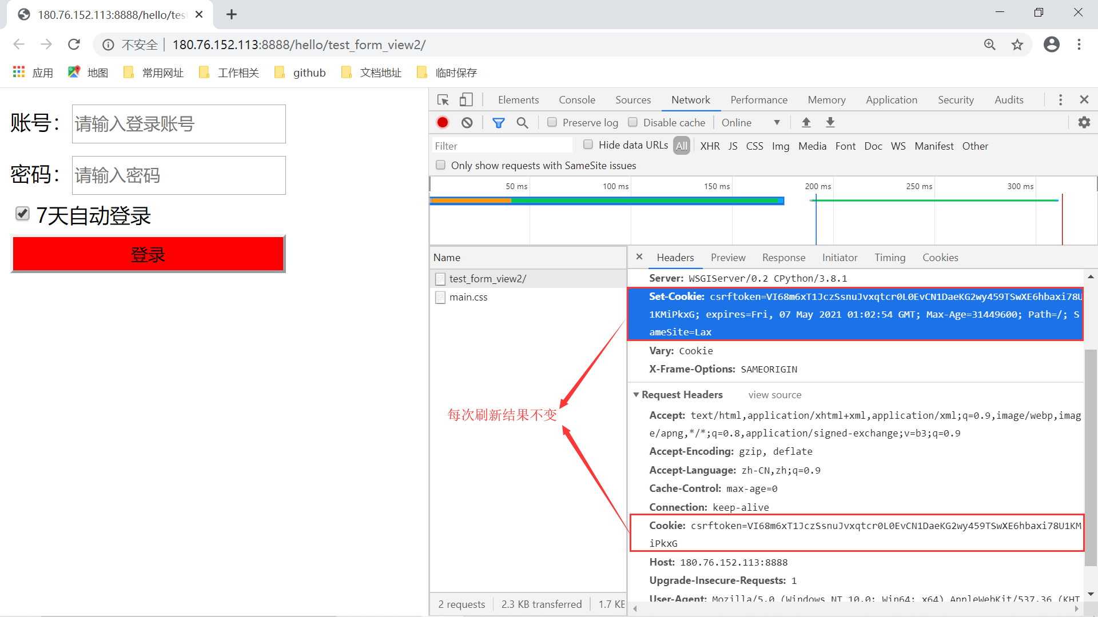
Task: Sort requests by Name column header
Action: pyautogui.click(x=528, y=258)
